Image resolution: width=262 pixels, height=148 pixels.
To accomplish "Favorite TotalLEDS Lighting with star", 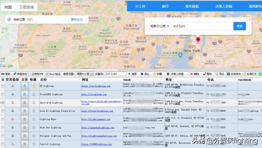I will (x=34, y=94).
